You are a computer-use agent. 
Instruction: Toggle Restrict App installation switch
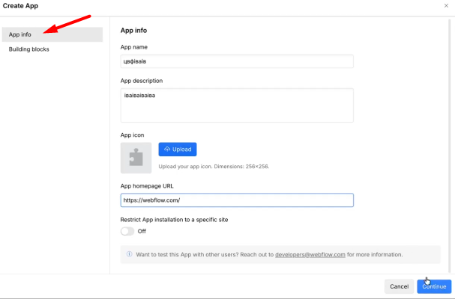pyautogui.click(x=127, y=231)
